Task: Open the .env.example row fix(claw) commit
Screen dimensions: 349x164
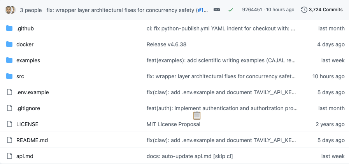Action: pos(221,92)
